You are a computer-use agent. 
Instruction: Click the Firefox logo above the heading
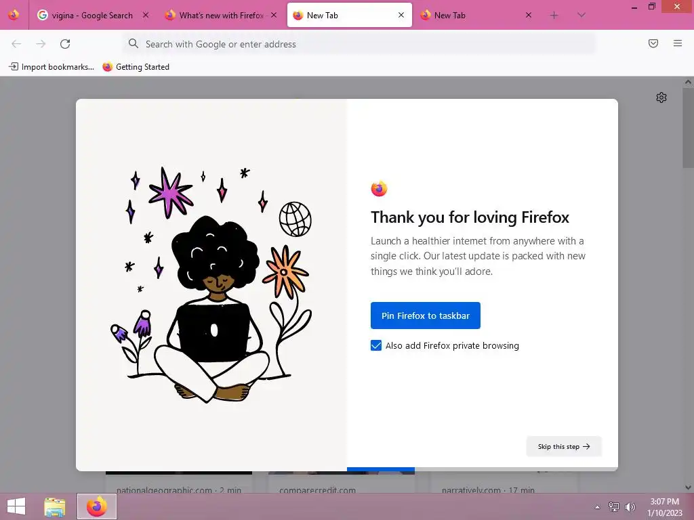click(379, 189)
